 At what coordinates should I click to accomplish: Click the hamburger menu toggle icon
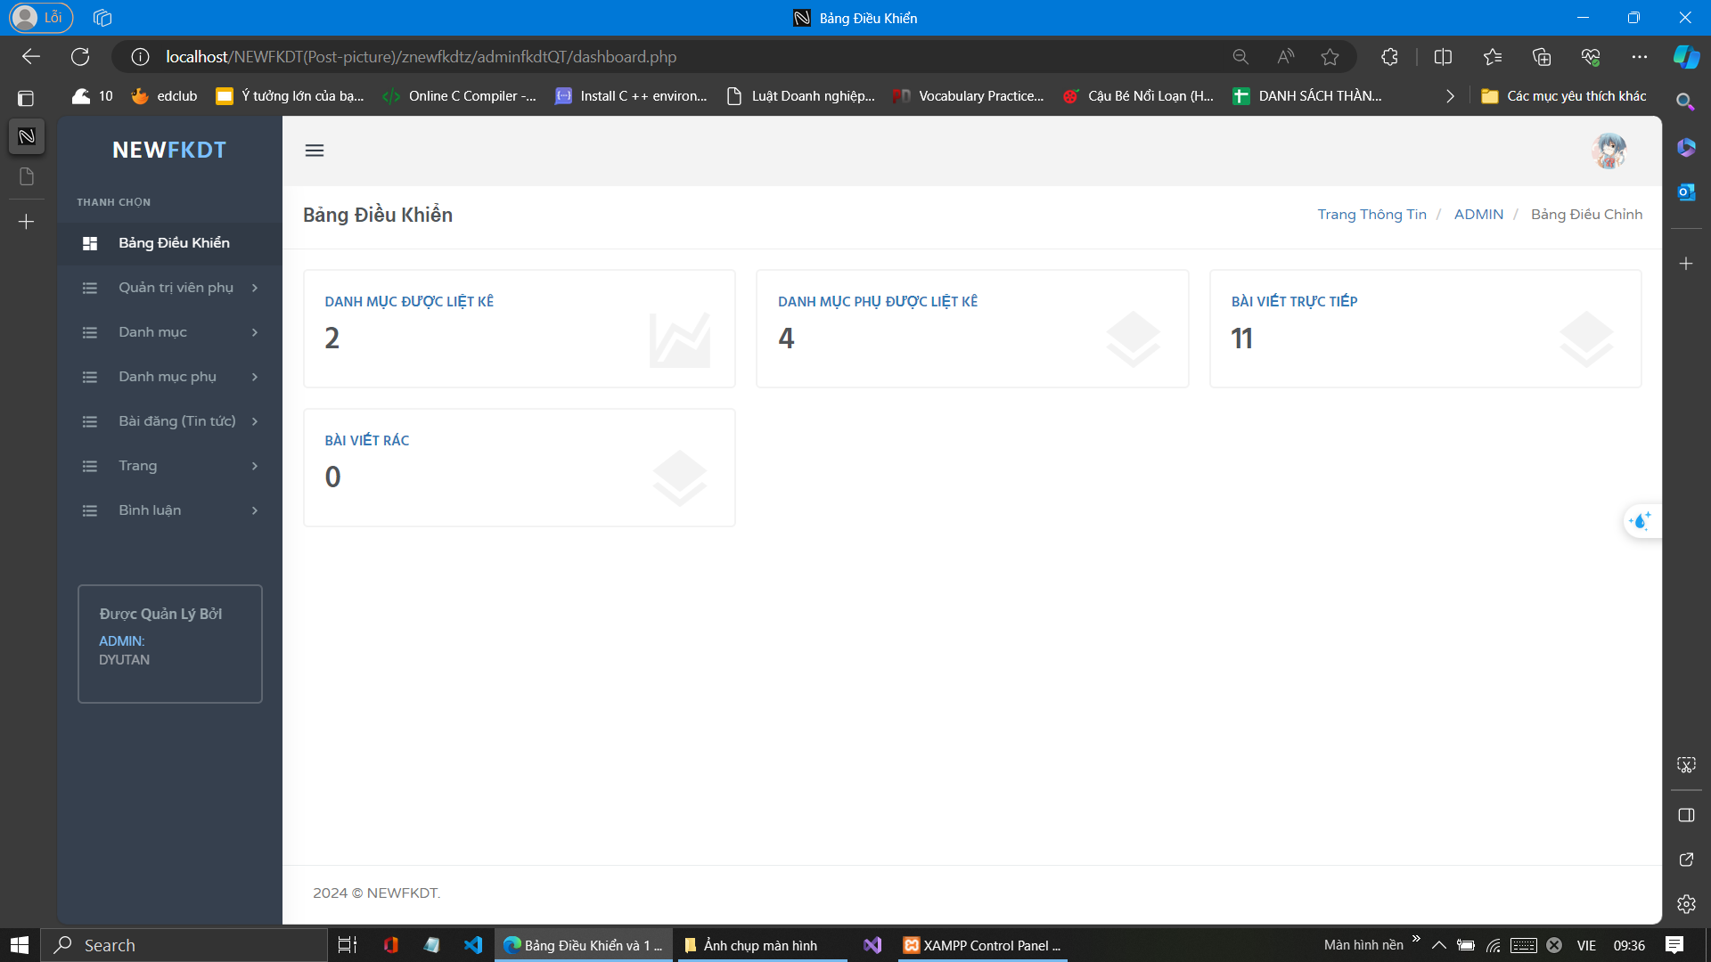(x=315, y=151)
